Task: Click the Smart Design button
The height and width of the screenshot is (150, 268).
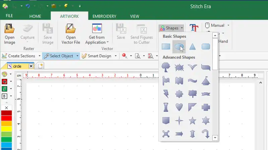Action: 96,56
